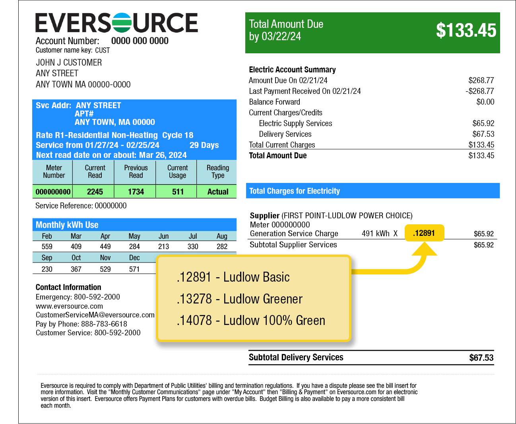Select 'Service from 01/27/24 - 02/25/24'
516x424 pixels.
click(x=97, y=145)
